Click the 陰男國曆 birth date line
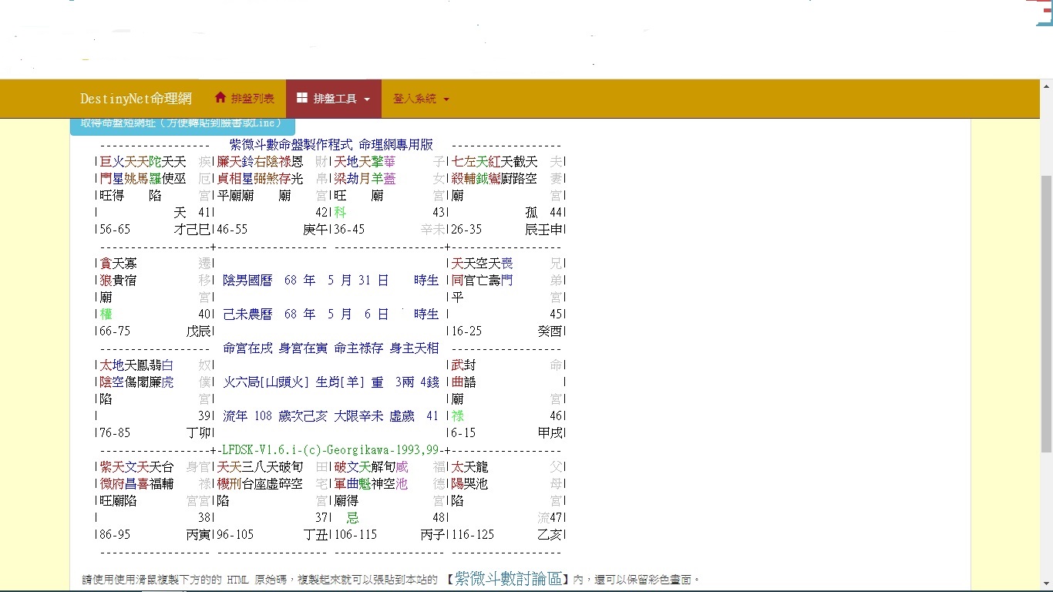 (x=331, y=281)
